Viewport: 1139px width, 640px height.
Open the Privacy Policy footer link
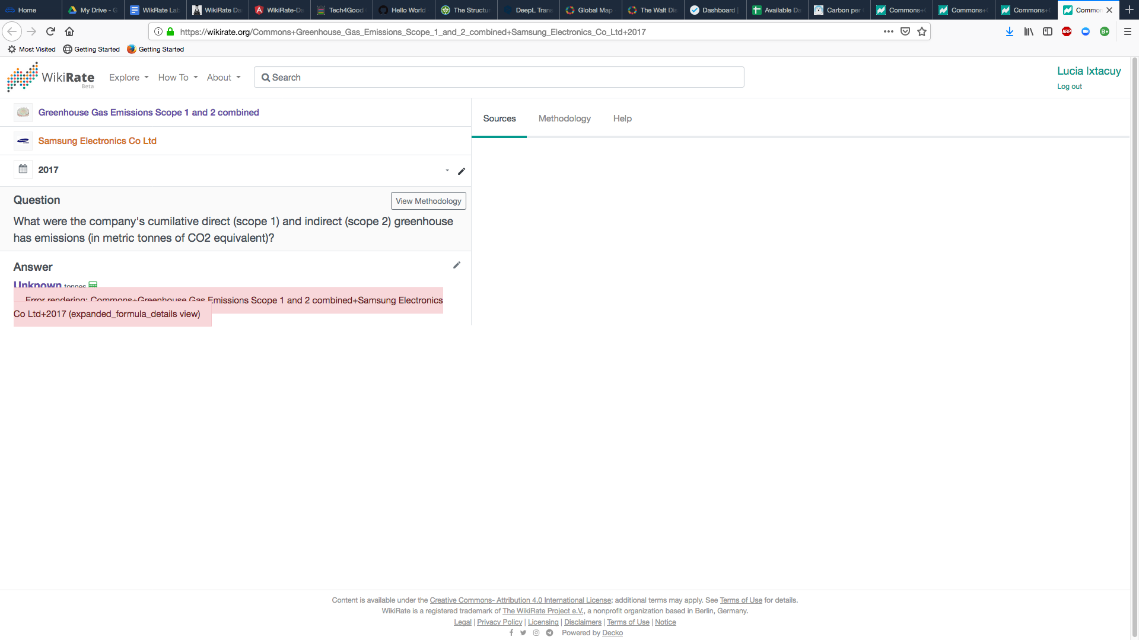pos(499,622)
